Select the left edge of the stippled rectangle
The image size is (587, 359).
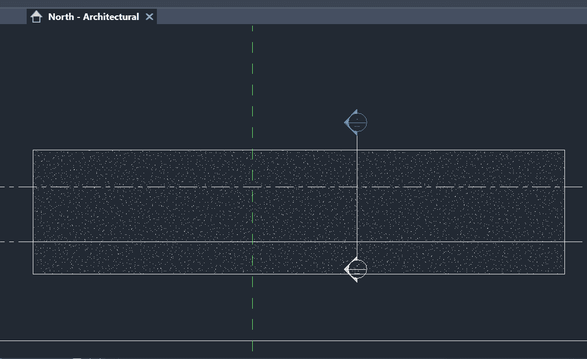pos(33,215)
